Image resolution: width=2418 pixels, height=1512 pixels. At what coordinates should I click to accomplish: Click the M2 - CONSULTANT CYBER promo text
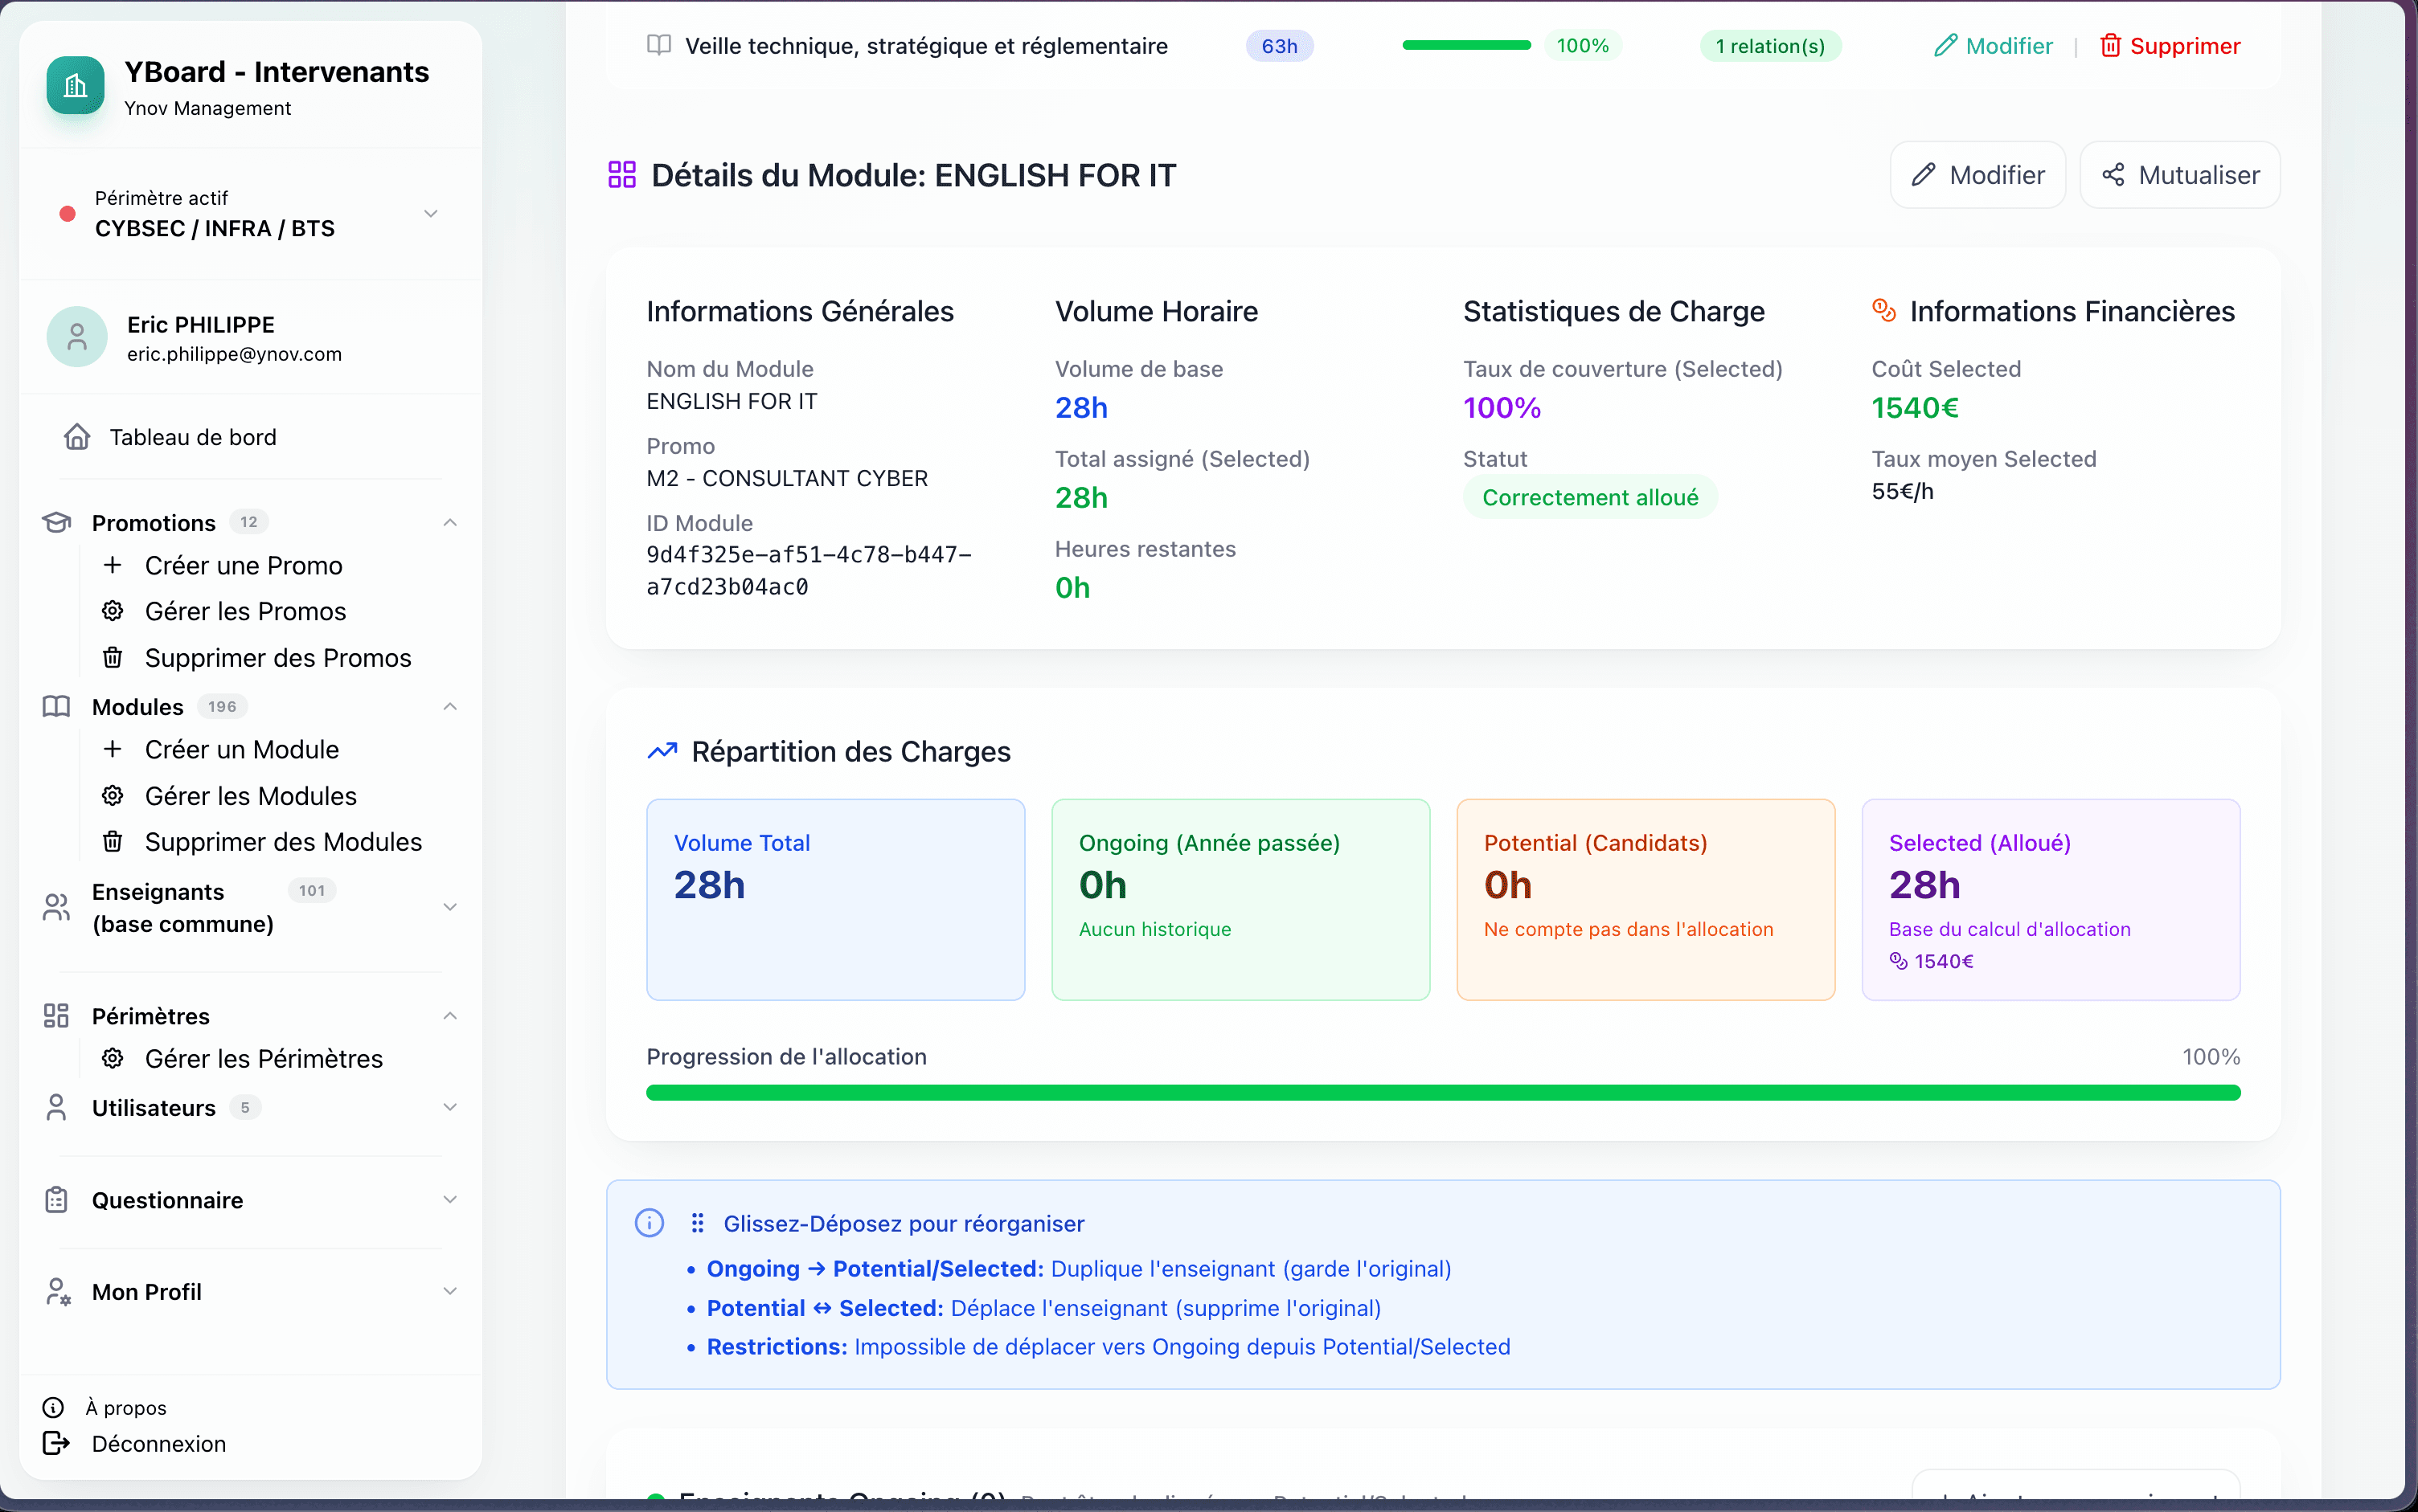pyautogui.click(x=786, y=478)
